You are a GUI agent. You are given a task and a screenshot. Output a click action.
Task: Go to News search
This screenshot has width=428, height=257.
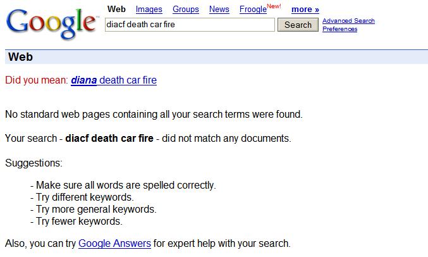[x=219, y=9]
